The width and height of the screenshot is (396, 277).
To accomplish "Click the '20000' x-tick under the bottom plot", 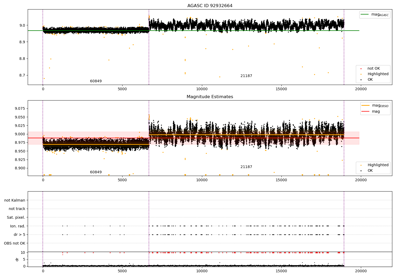I will coord(361,271).
